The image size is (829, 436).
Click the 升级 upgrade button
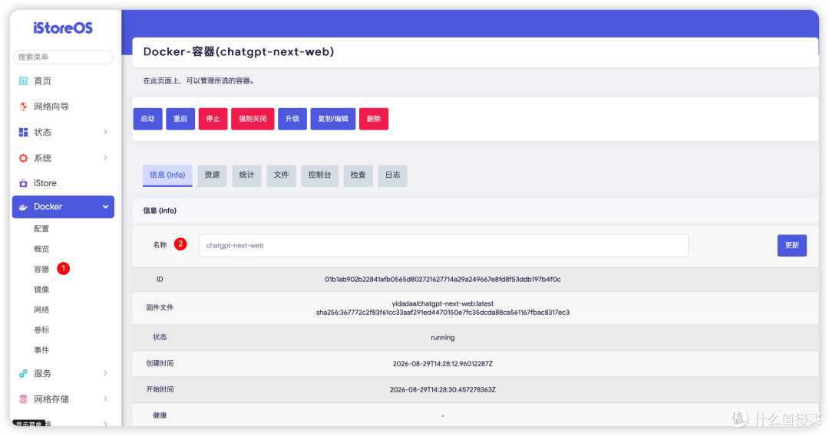click(x=292, y=119)
